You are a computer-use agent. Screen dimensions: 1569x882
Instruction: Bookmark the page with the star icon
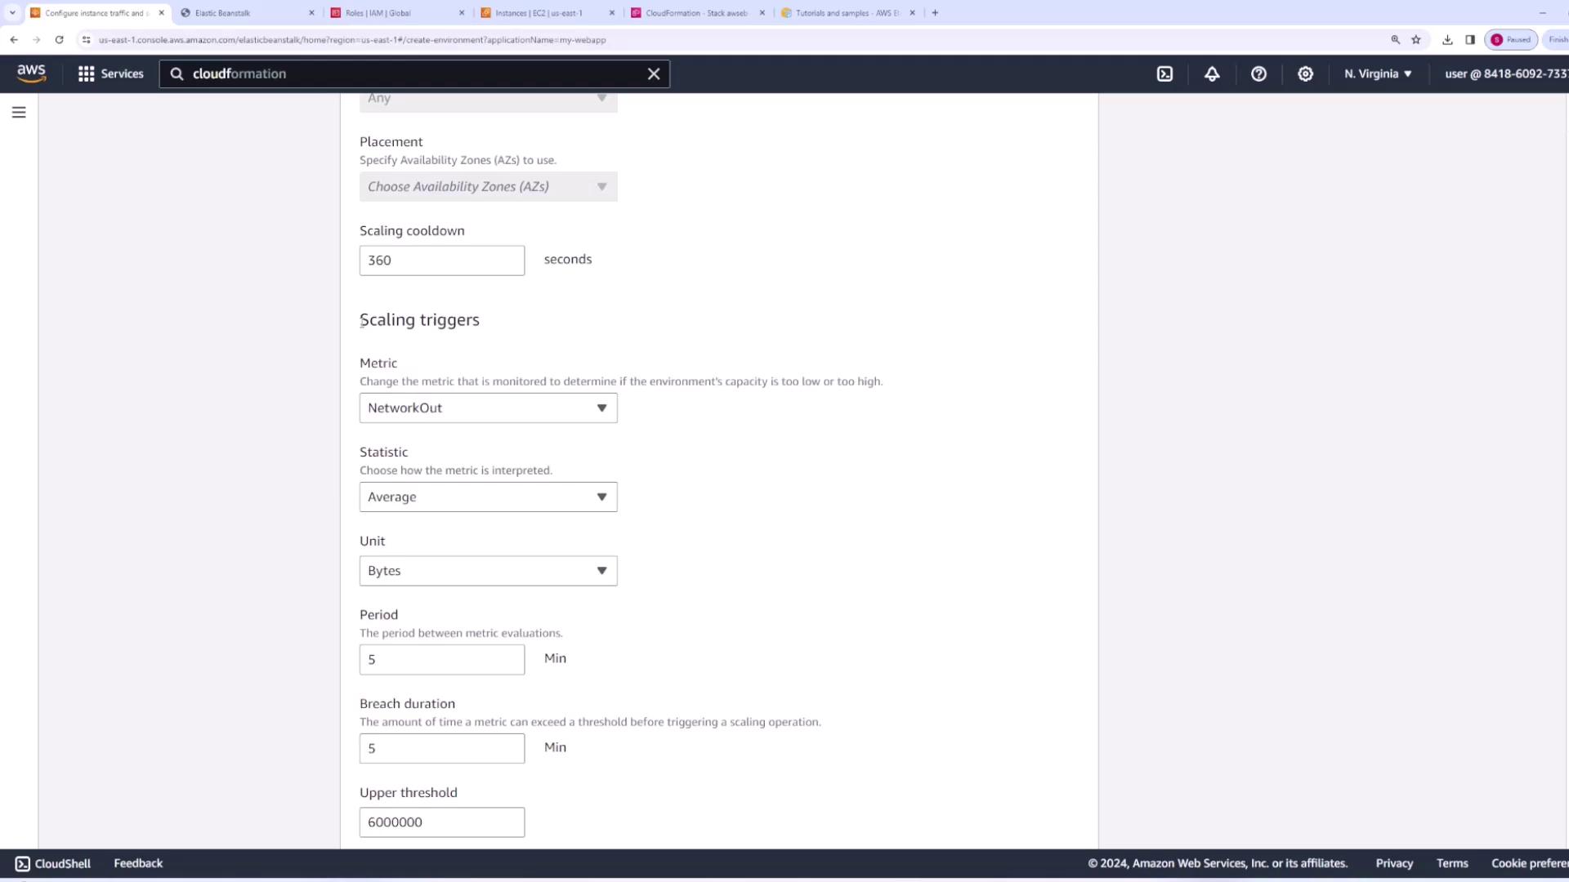(x=1416, y=39)
